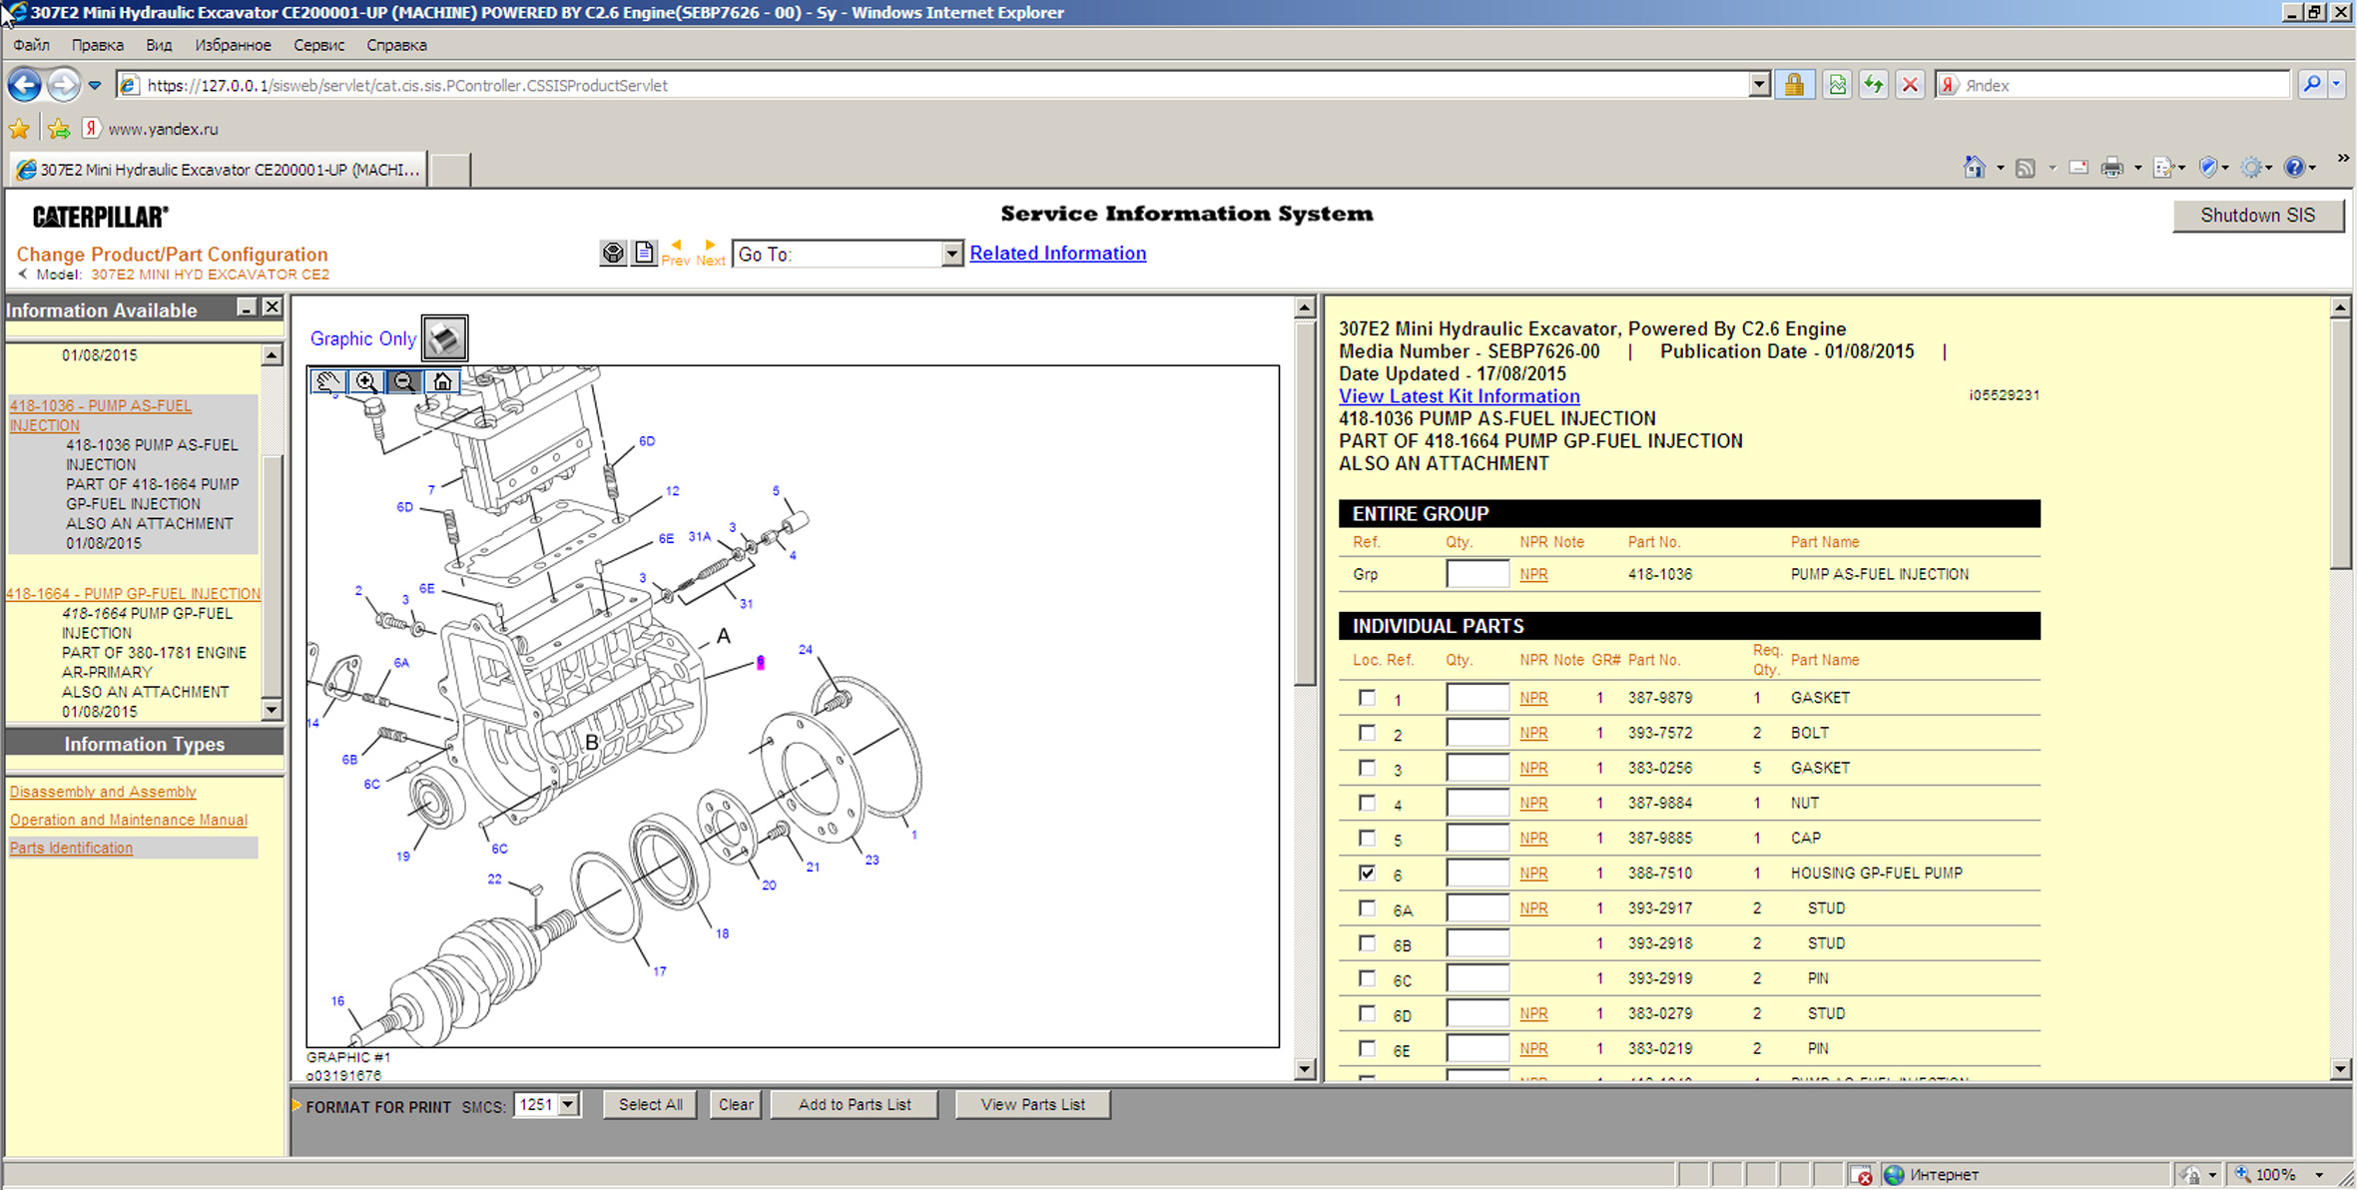
Task: Click the hex nut parts icon
Action: click(x=613, y=254)
